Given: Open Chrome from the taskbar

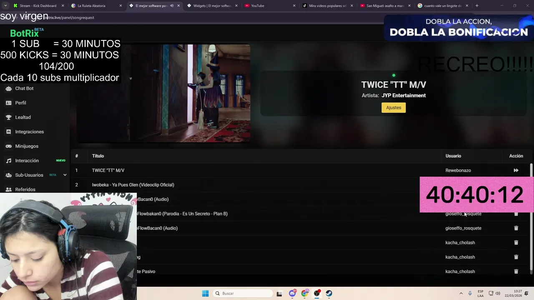Looking at the screenshot, I should (305, 293).
